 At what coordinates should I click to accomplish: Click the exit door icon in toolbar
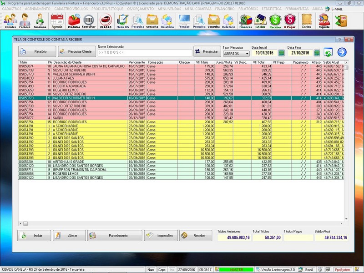pos(341,20)
